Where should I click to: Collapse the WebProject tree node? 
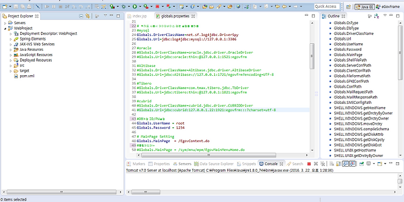click(5, 29)
